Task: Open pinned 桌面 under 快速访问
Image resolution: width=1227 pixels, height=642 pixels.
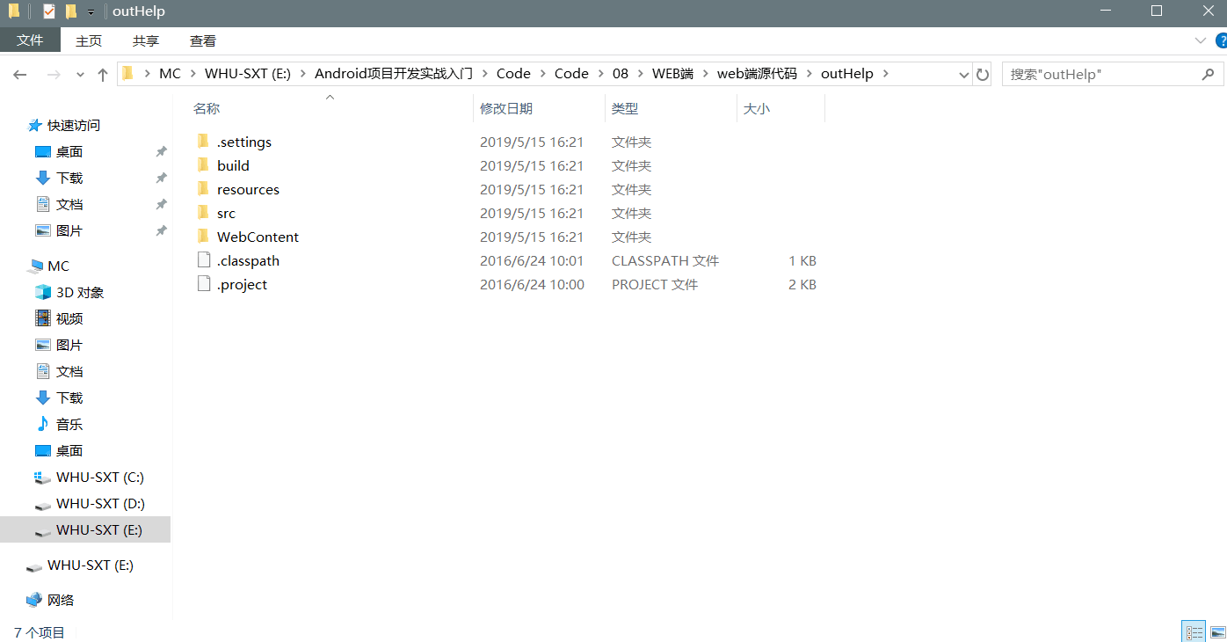Action: point(69,151)
